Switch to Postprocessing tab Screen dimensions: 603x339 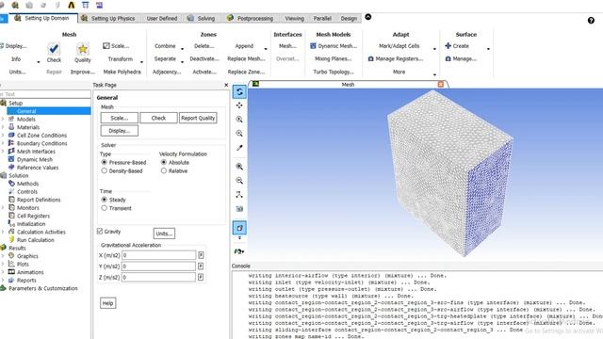coord(251,18)
